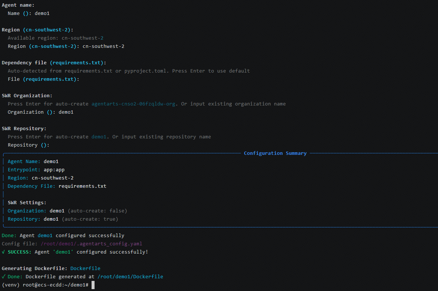Click 'Repository: demo1 (auto-create: true)' line
The height and width of the screenshot is (291, 438).
coord(63,219)
